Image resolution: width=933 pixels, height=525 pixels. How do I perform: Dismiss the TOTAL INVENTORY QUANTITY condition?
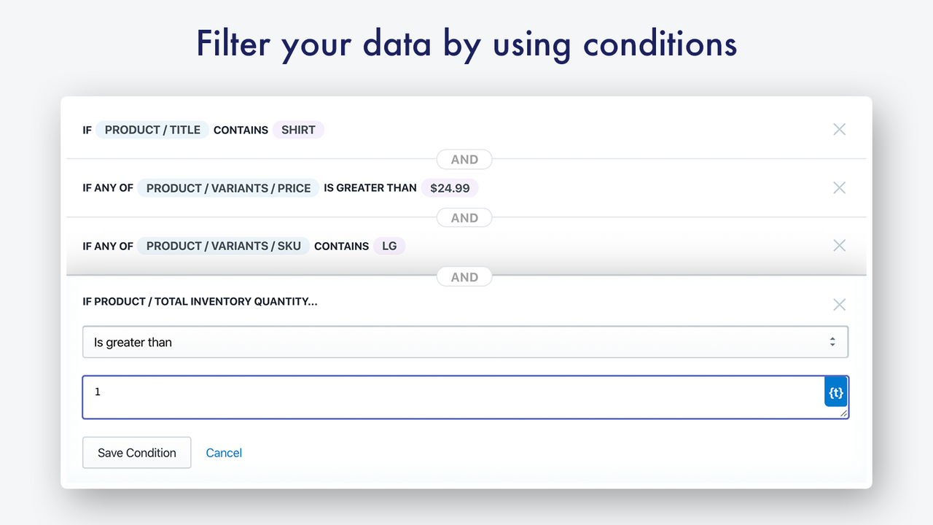[x=839, y=304]
